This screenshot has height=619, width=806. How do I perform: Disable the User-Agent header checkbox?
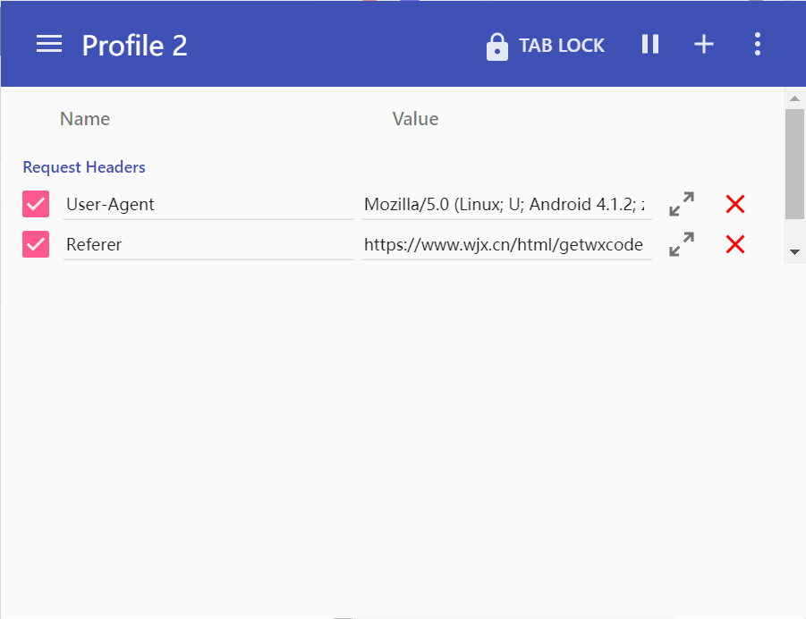(x=36, y=204)
